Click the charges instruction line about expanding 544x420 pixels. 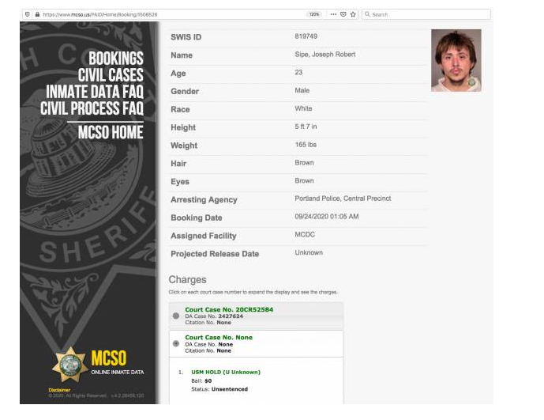coord(253,292)
